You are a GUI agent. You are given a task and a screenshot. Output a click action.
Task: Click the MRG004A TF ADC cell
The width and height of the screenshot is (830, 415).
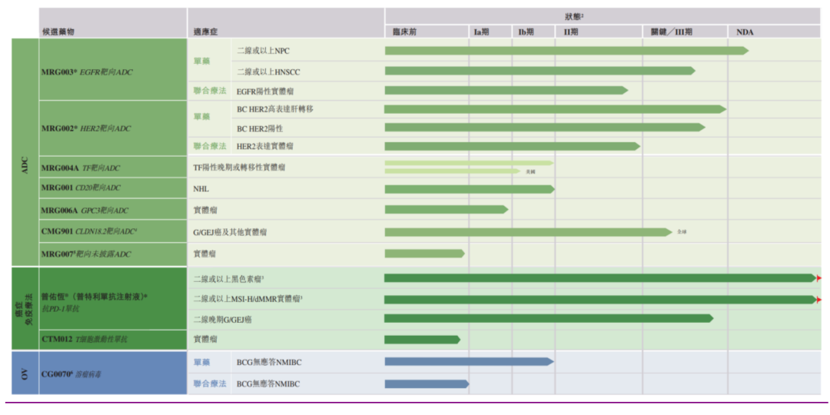(113, 168)
